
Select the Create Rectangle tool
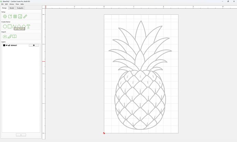(10, 26)
